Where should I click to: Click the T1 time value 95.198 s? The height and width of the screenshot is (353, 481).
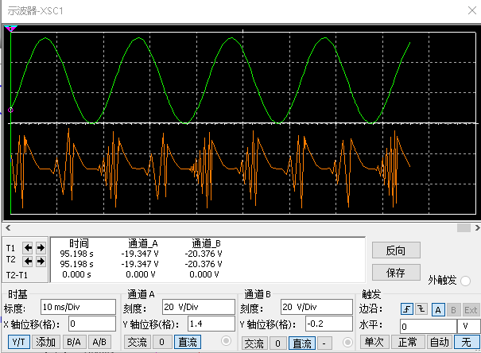76,254
